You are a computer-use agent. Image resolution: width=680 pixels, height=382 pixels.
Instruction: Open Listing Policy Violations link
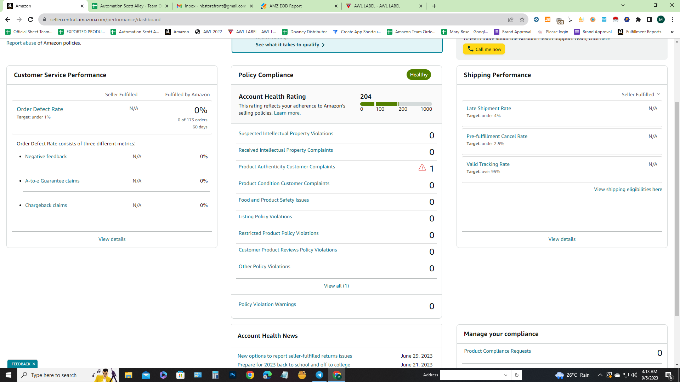(265, 216)
